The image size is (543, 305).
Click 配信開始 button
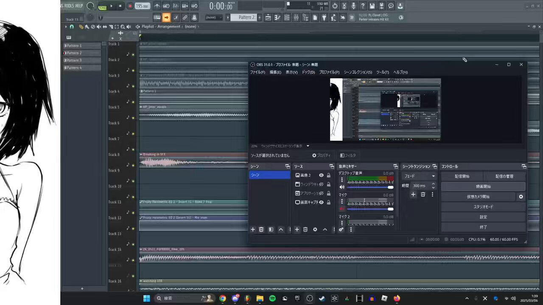click(462, 176)
